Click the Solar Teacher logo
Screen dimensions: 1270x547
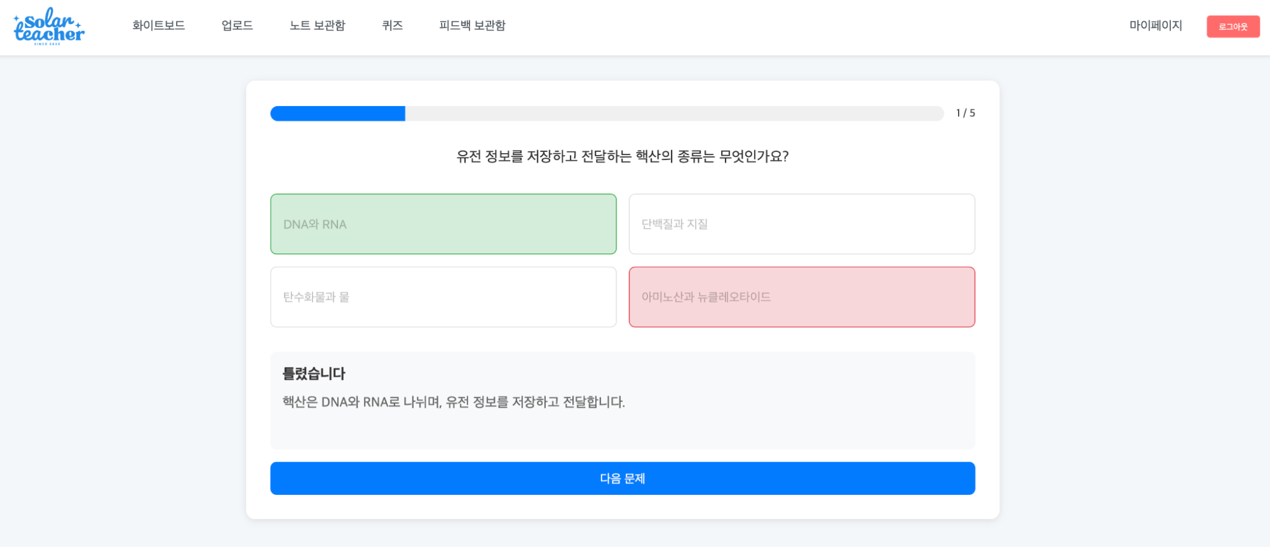coord(49,26)
